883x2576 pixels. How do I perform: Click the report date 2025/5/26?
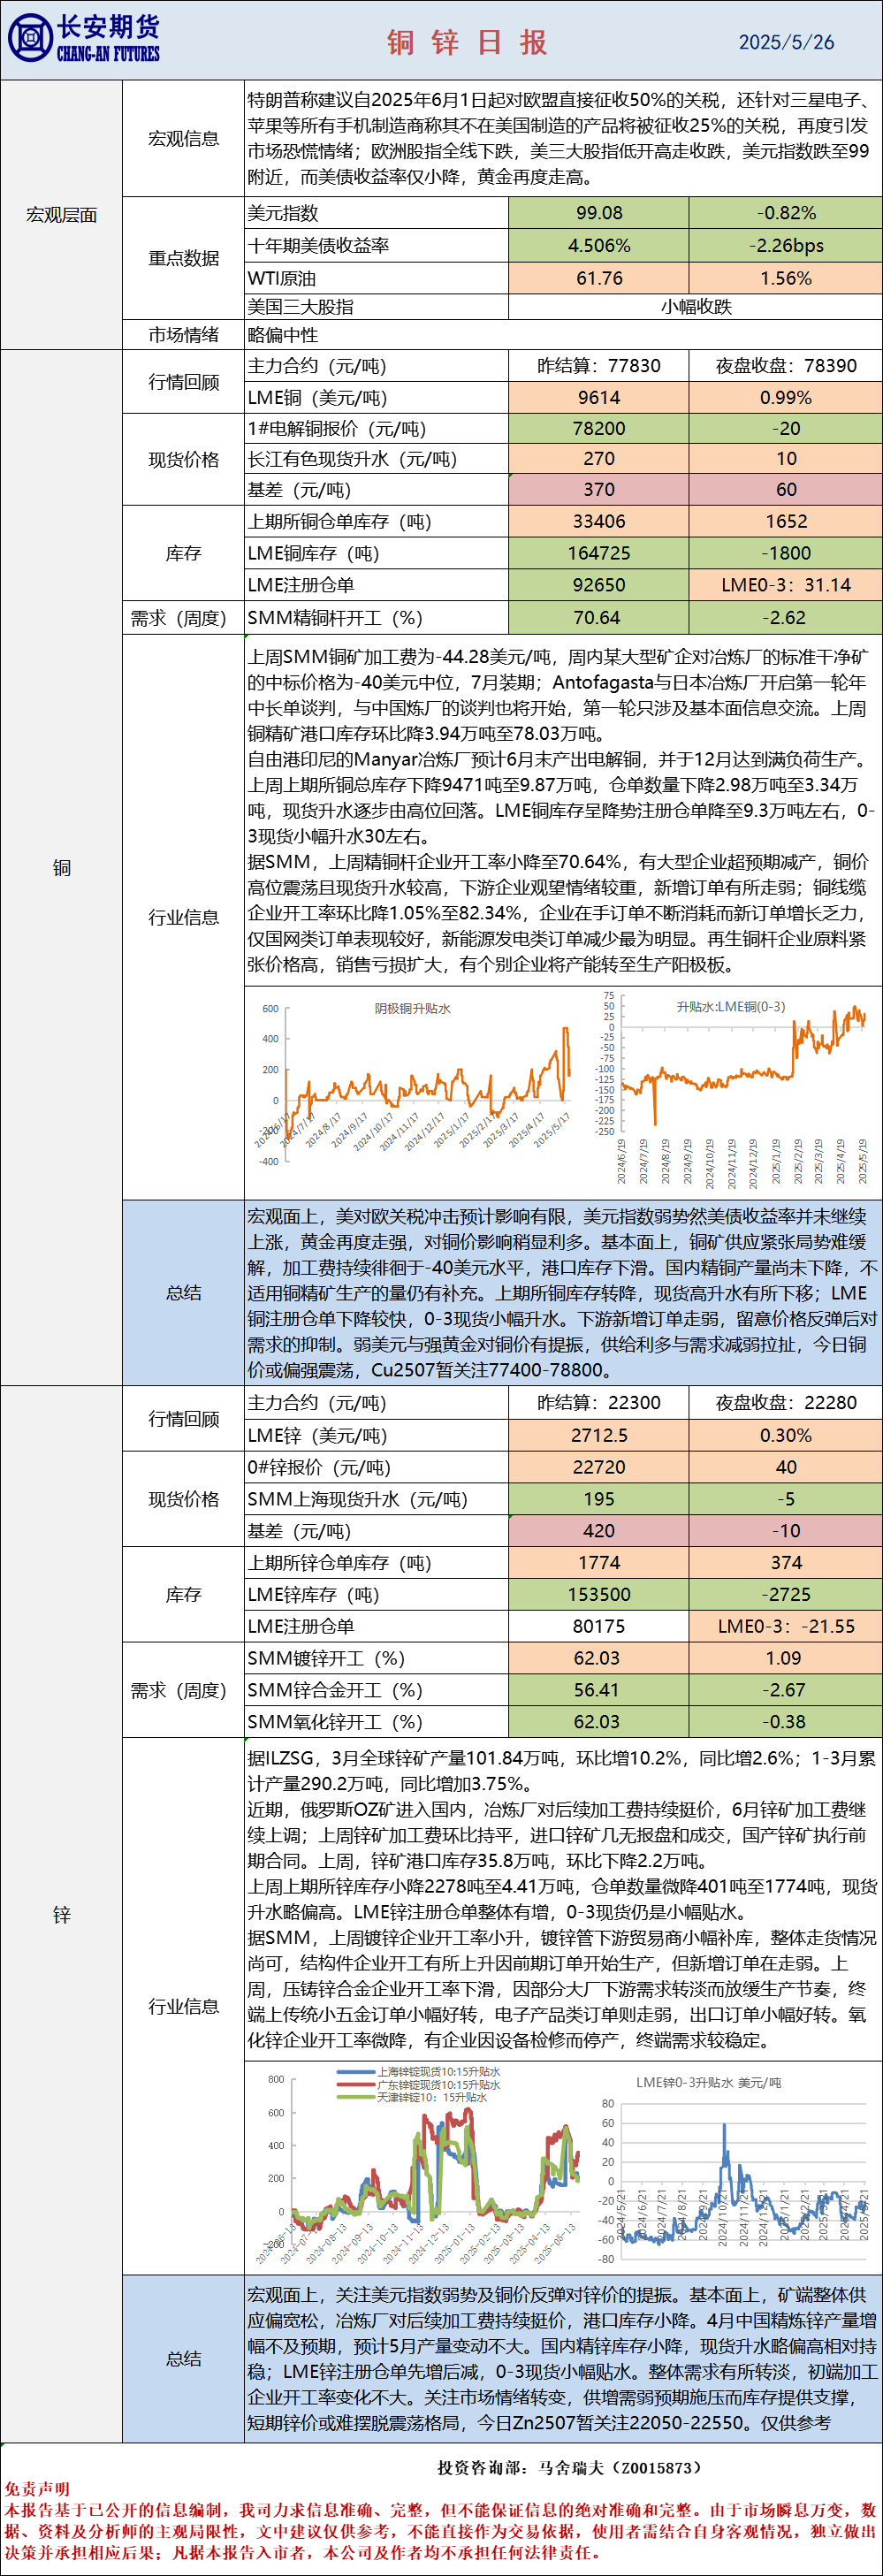click(786, 42)
